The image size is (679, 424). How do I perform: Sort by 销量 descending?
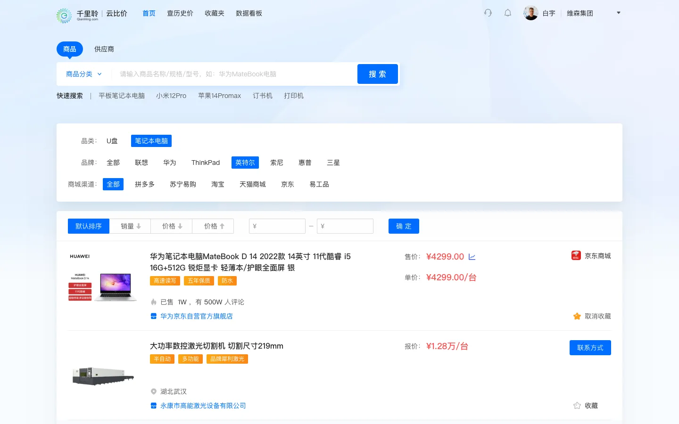[130, 226]
